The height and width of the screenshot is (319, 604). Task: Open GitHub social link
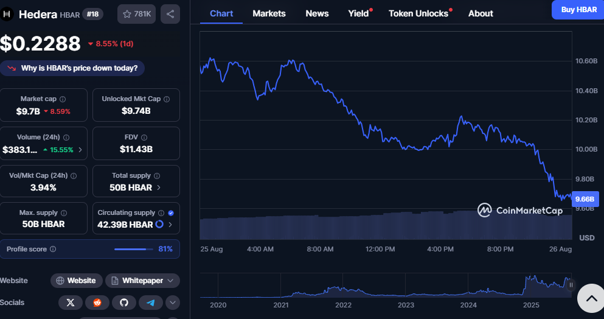(124, 303)
